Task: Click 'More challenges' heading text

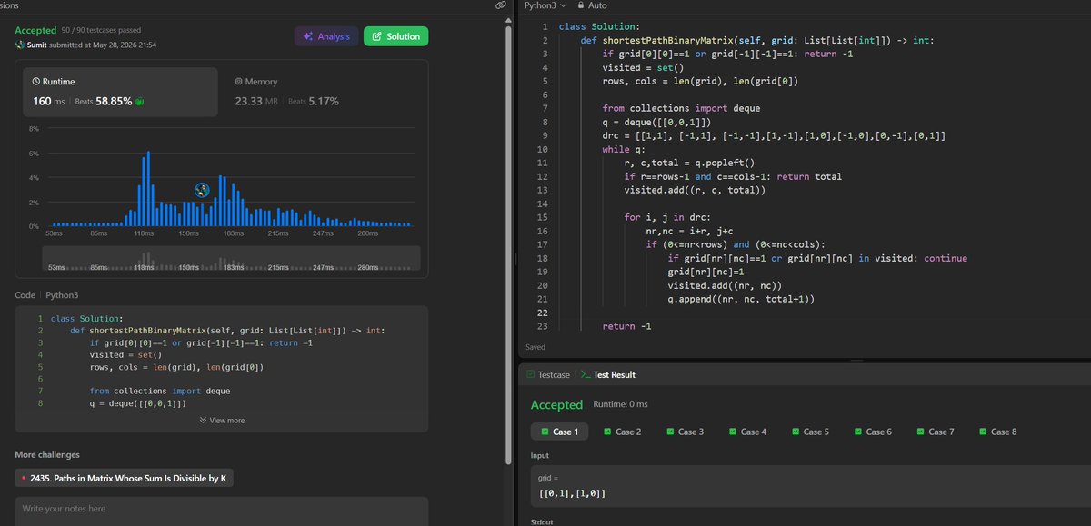Action: coord(47,454)
